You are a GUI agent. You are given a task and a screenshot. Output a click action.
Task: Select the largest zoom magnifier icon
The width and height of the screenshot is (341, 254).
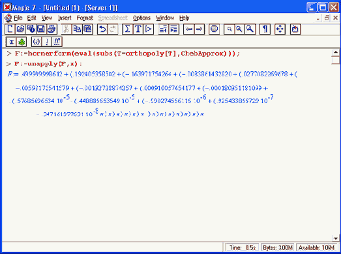[x=250, y=29]
